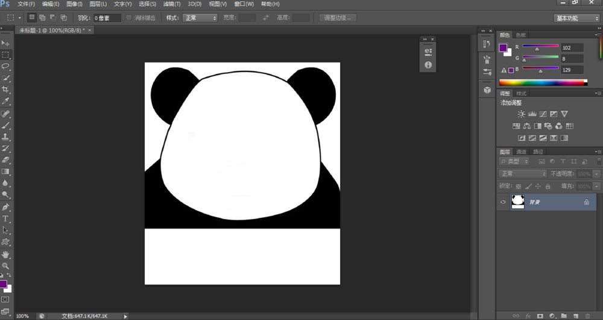This screenshot has height=320, width=603.
Task: Activate the Hand tool
Action: 5,254
